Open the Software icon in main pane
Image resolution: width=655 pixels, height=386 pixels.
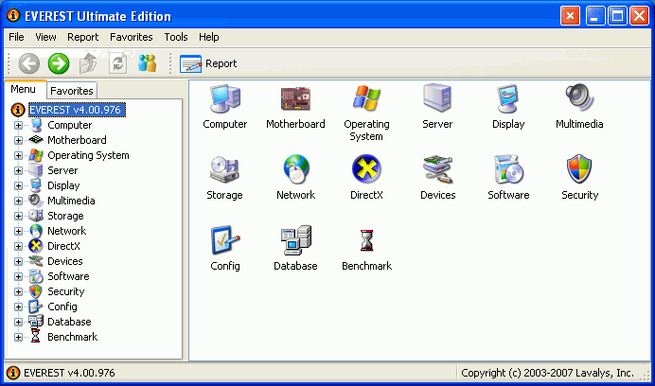tap(508, 169)
